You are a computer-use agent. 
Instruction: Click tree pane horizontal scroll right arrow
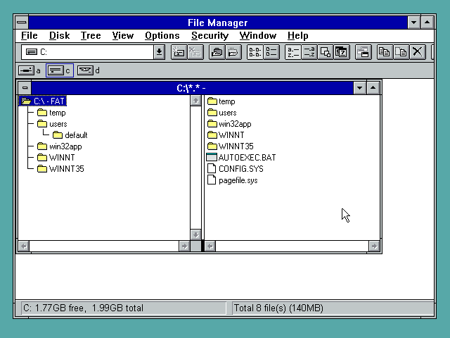184,246
